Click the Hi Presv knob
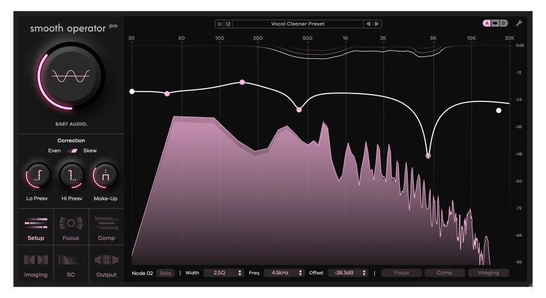This screenshot has height=298, width=546. pyautogui.click(x=72, y=175)
